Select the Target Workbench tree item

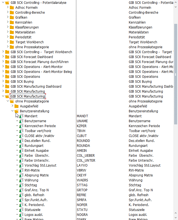[28, 42]
